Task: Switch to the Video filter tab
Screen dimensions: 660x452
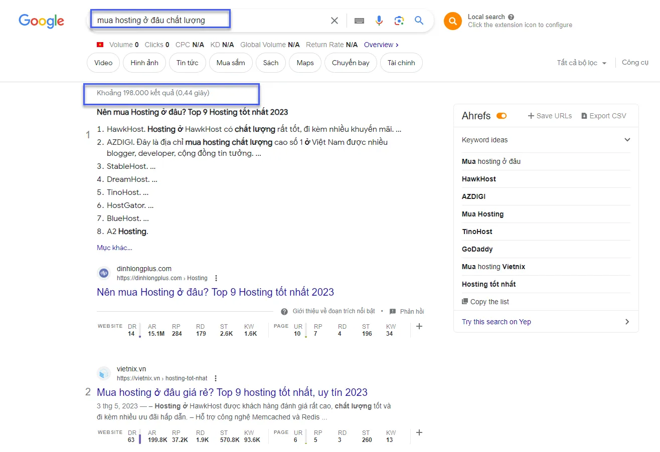Action: pyautogui.click(x=103, y=63)
